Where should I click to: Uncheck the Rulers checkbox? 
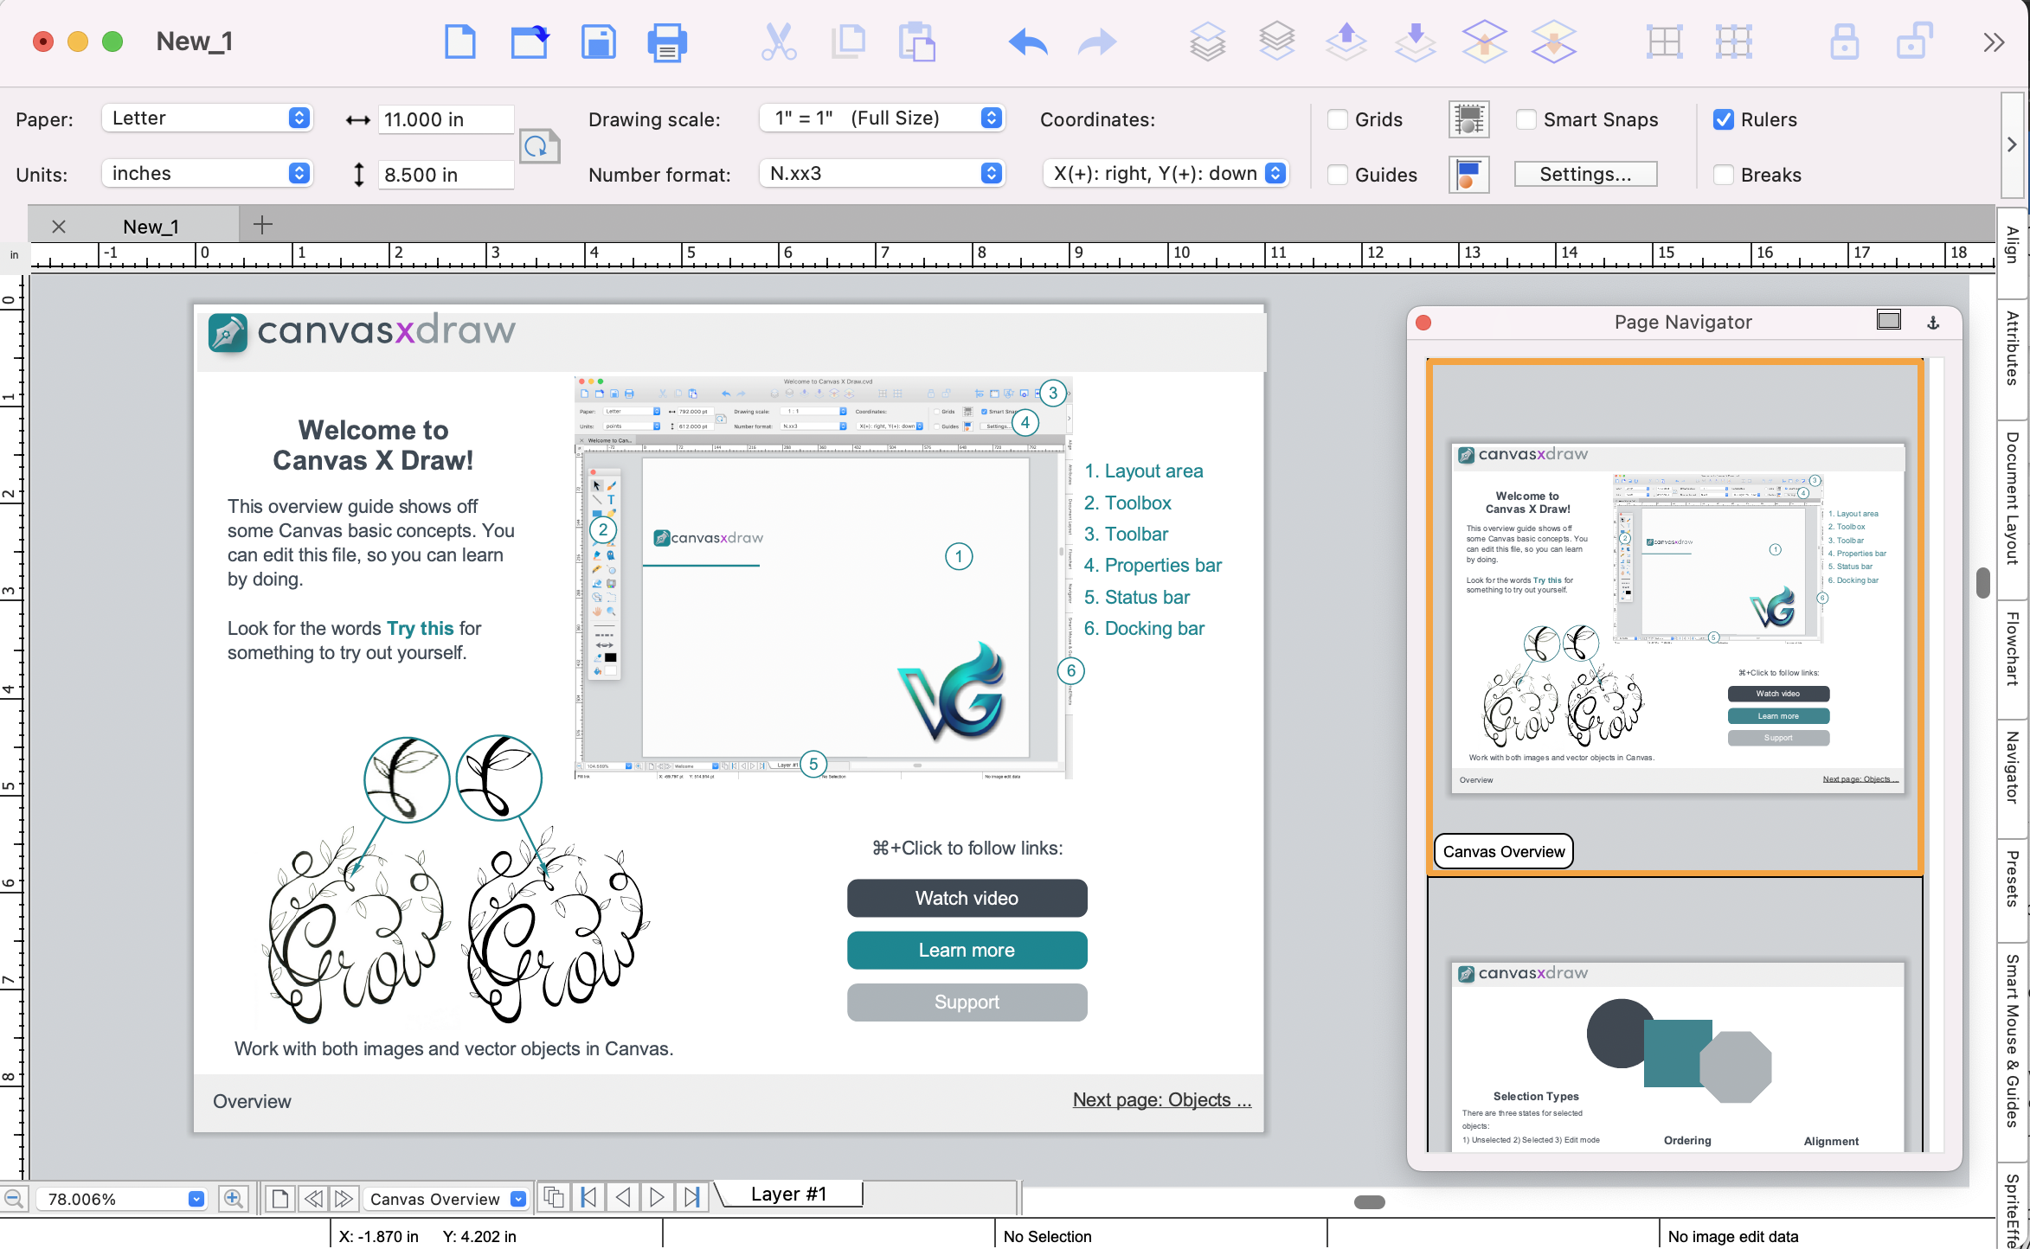[x=1724, y=119]
